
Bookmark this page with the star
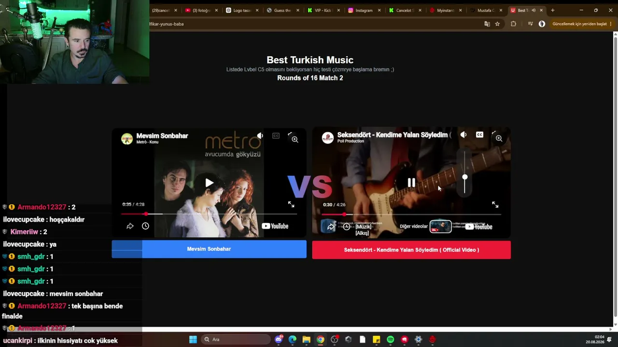pyautogui.click(x=497, y=24)
